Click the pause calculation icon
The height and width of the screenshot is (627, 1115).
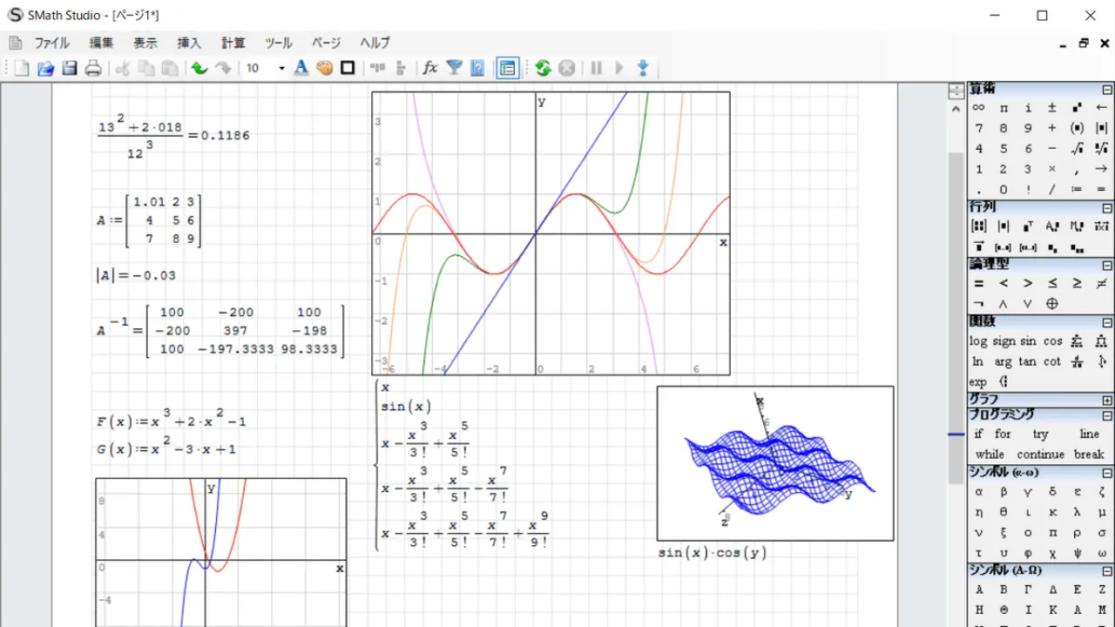597,68
